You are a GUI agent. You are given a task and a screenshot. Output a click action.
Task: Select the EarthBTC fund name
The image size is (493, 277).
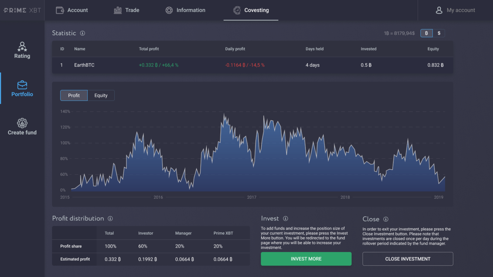coord(84,65)
